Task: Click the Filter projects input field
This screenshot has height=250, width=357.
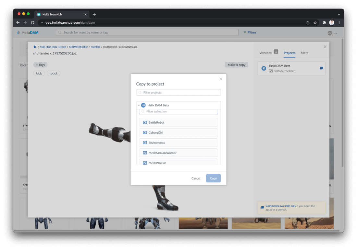Action: click(x=178, y=93)
